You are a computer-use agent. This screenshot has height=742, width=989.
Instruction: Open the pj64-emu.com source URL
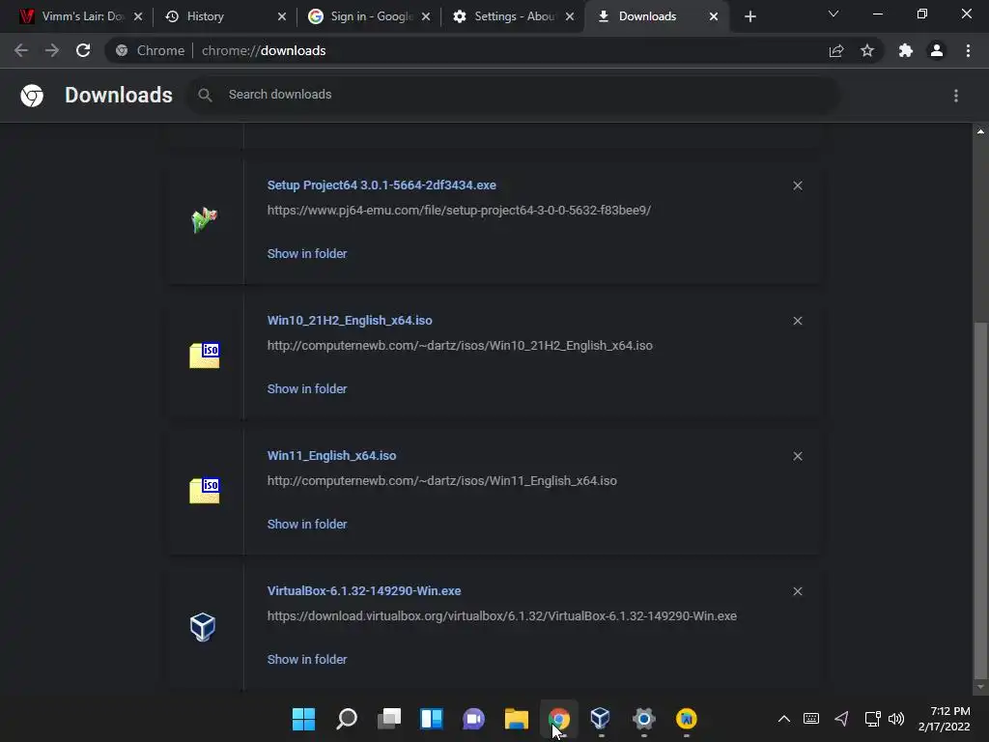459,210
